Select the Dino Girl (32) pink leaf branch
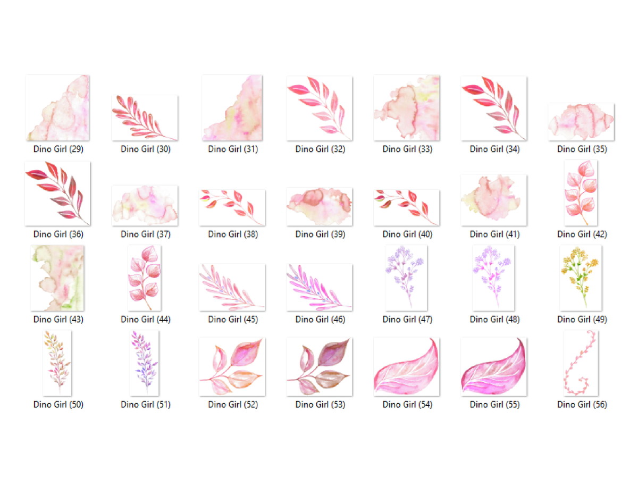This screenshot has height=478, width=638. click(x=319, y=108)
